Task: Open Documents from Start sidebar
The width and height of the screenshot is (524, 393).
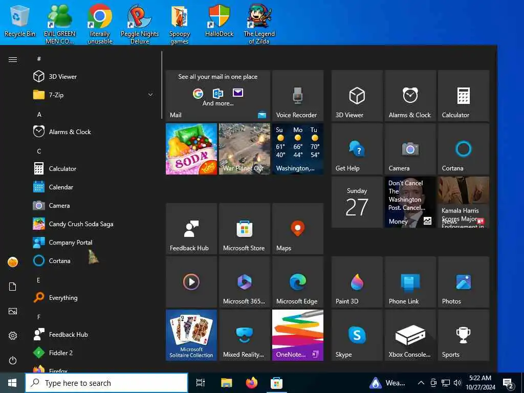Action: pos(13,287)
